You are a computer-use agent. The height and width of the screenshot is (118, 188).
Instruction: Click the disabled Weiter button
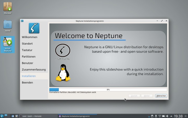[x=147, y=96]
